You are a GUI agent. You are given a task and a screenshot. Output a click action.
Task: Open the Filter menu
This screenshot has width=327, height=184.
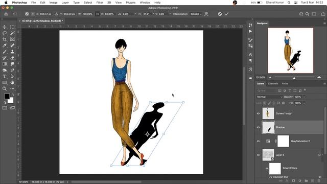click(x=100, y=3)
